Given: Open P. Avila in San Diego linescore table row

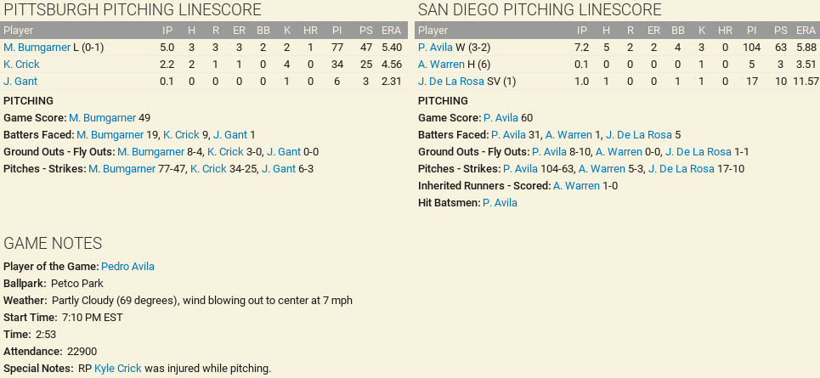Looking at the screenshot, I should (x=435, y=48).
